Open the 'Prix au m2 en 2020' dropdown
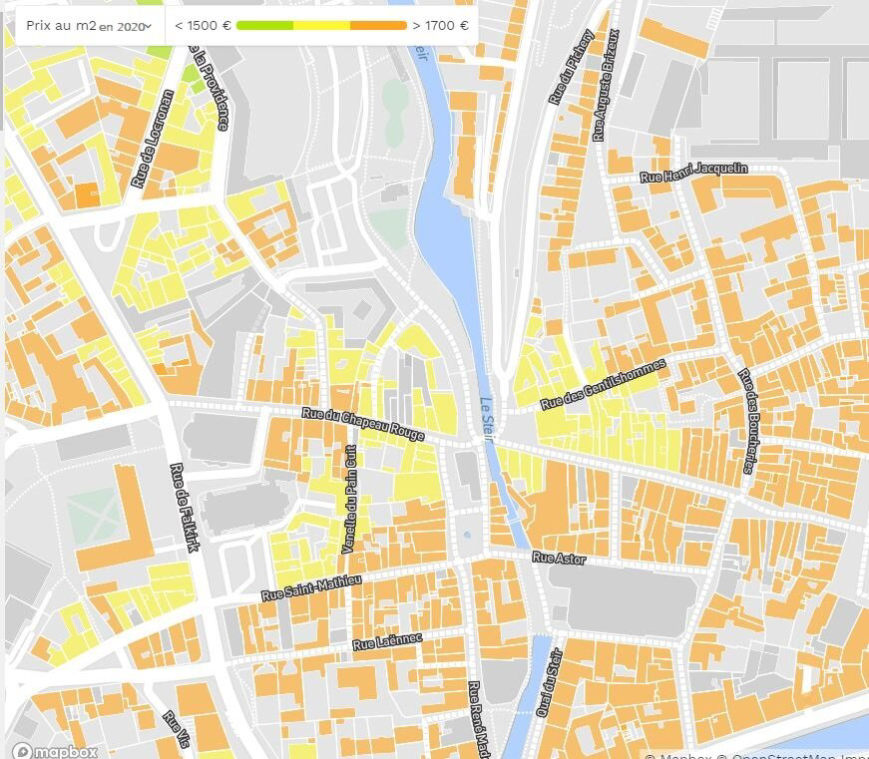Image resolution: width=869 pixels, height=759 pixels. click(89, 26)
